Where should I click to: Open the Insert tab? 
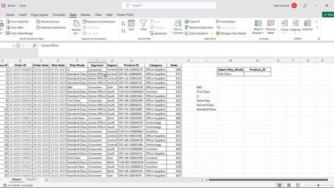click(22, 15)
